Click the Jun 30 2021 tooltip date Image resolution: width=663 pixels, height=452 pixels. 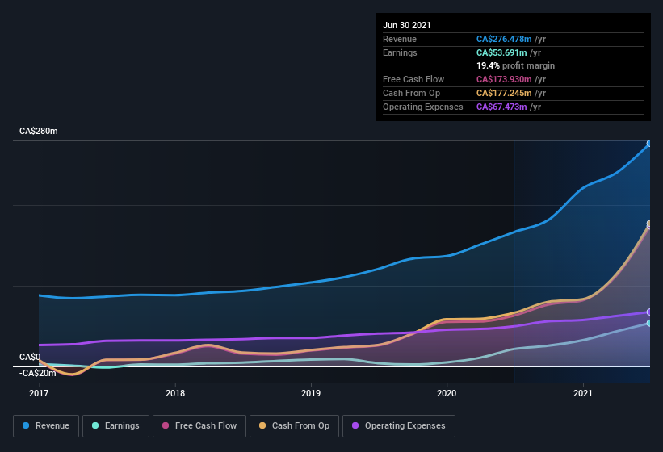point(407,25)
